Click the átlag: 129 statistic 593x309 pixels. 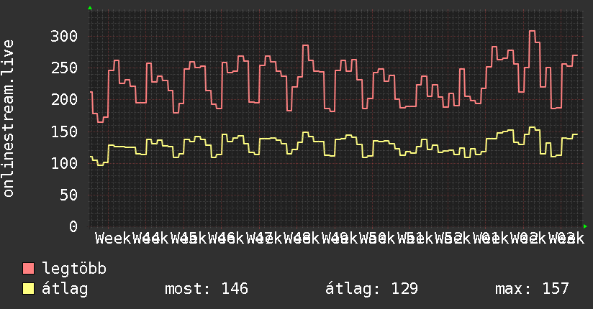point(372,289)
